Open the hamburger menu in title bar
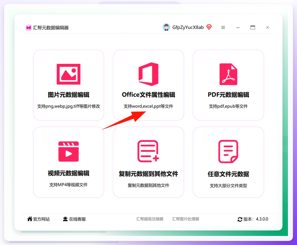Screen dimensions: 297x245 223,27
